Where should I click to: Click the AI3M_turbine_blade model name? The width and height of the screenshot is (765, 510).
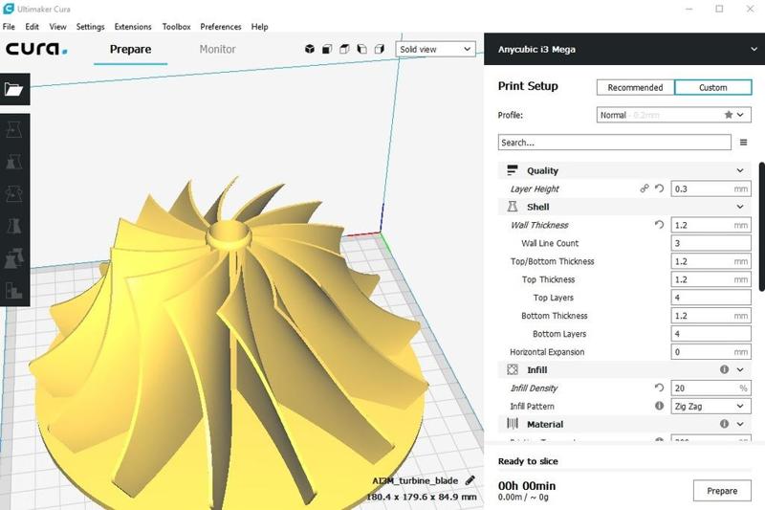click(415, 480)
